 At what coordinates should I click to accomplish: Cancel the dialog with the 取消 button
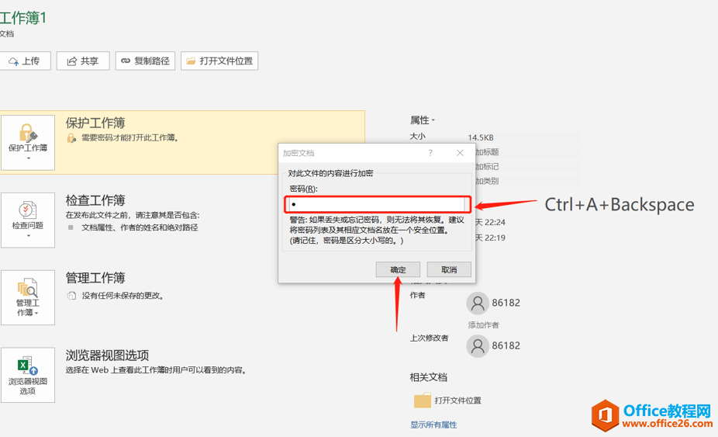click(x=449, y=269)
